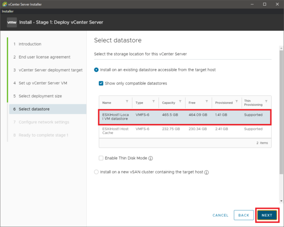This screenshot has height=227, width=284.
Task: Open filter for Free column
Action: pyautogui.click(x=207, y=101)
